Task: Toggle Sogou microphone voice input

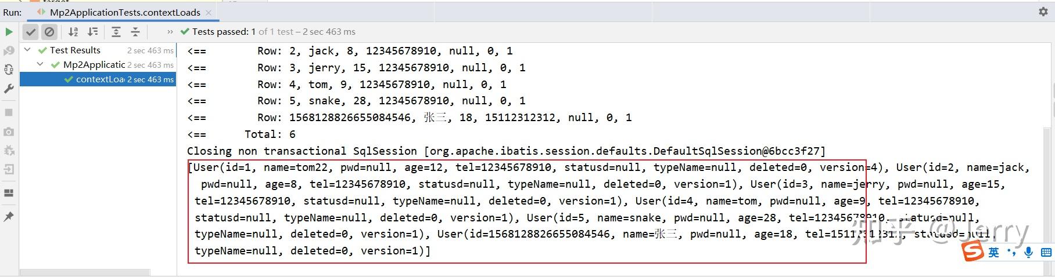Action: tap(1028, 252)
